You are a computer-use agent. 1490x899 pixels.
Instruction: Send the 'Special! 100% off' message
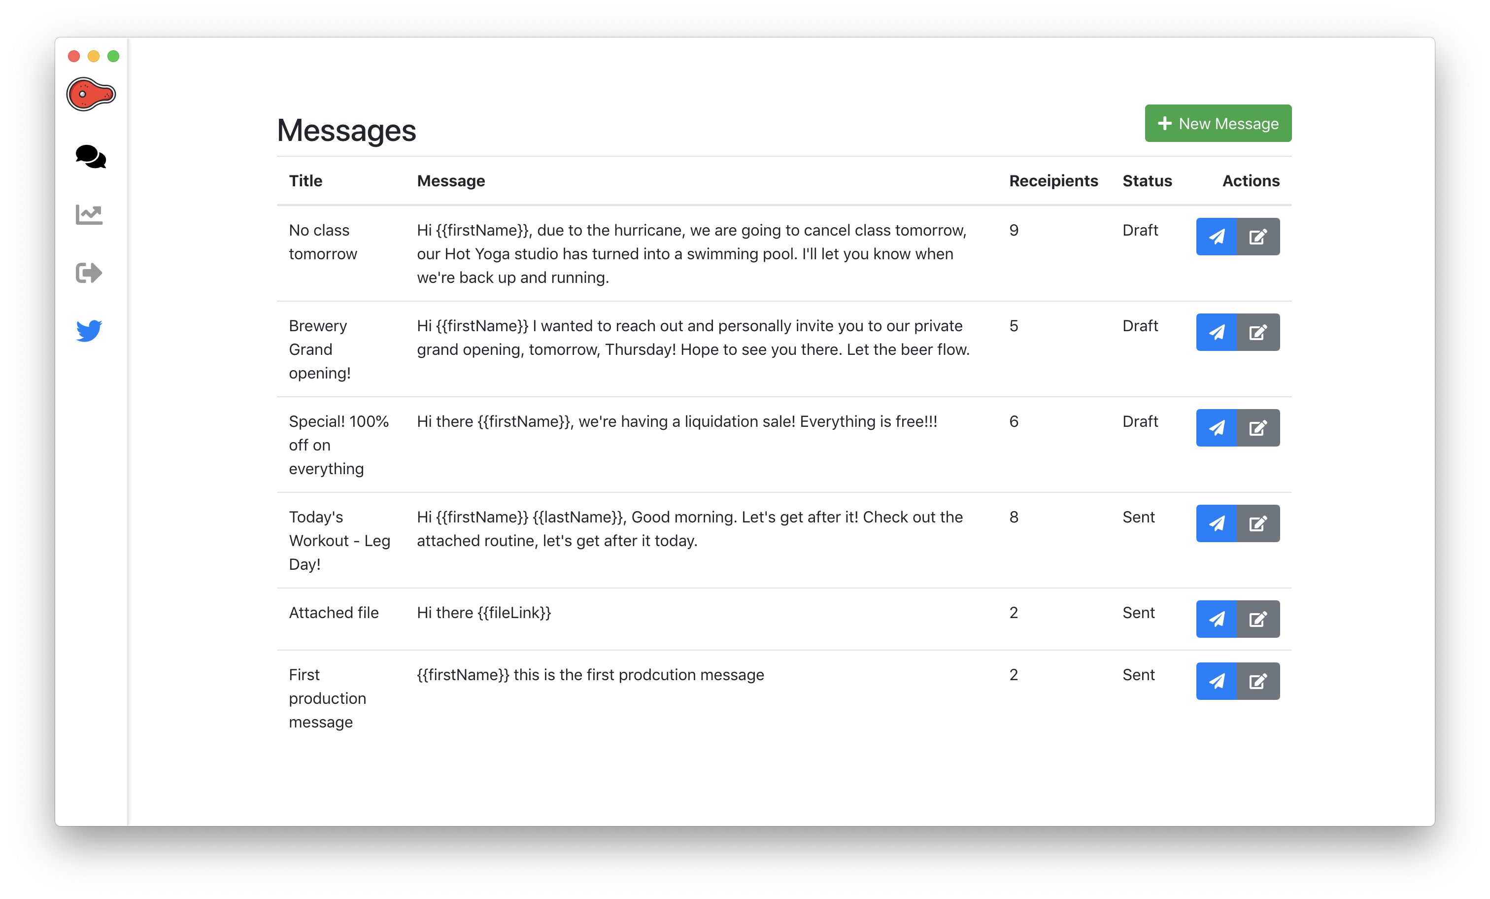tap(1216, 428)
